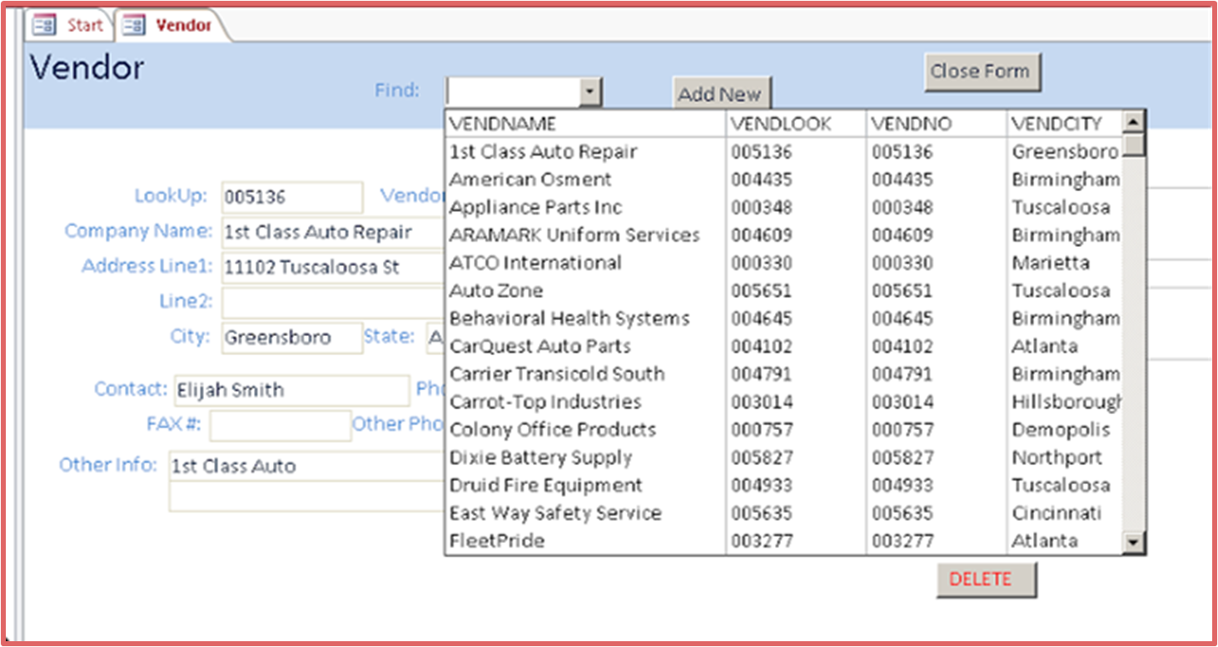The height and width of the screenshot is (647, 1218).
Task: Click the Contact field with Elijah Smith
Action: [291, 390]
